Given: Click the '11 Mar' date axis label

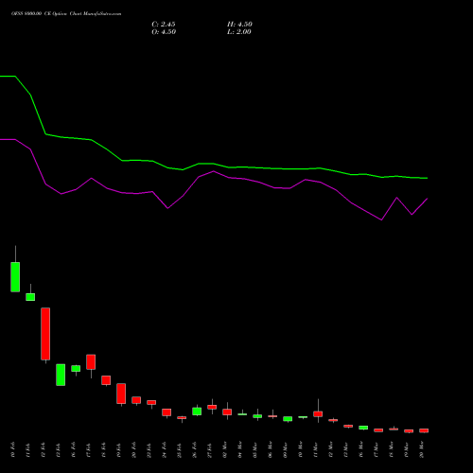Looking at the screenshot, I should click(316, 450).
